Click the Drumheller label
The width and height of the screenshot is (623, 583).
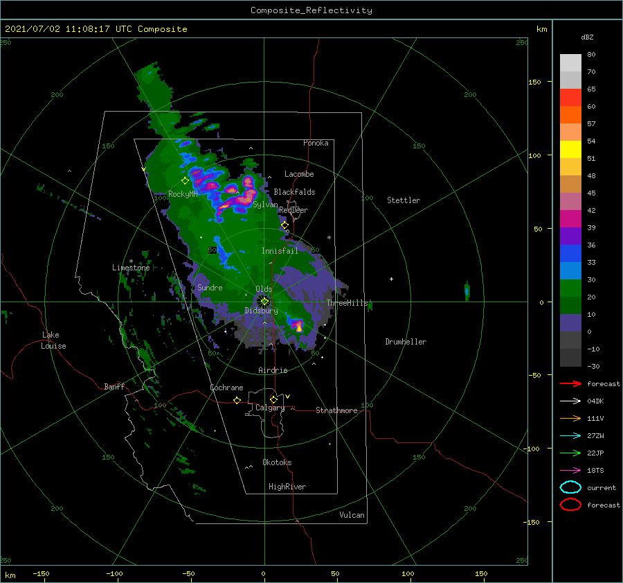406,342
